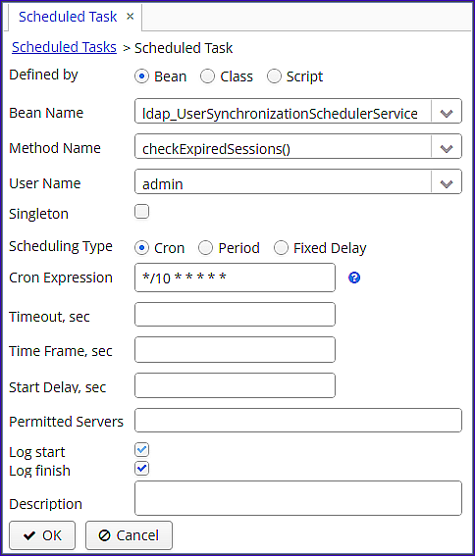Image resolution: width=475 pixels, height=556 pixels.
Task: Select the Class radio option
Action: [207, 76]
